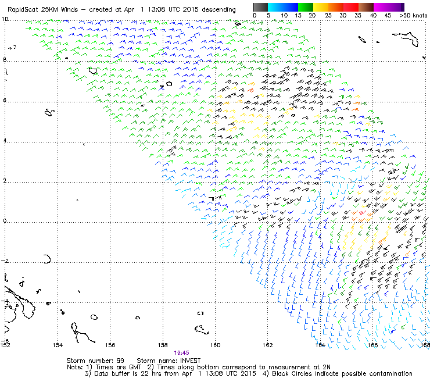Click the longitude axis label '158'
Screen dimensions: 430x378
(x=163, y=345)
